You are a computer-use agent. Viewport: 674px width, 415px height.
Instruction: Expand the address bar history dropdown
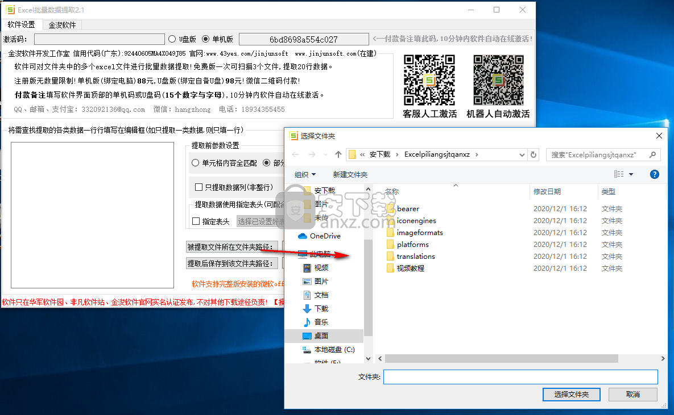(522, 154)
